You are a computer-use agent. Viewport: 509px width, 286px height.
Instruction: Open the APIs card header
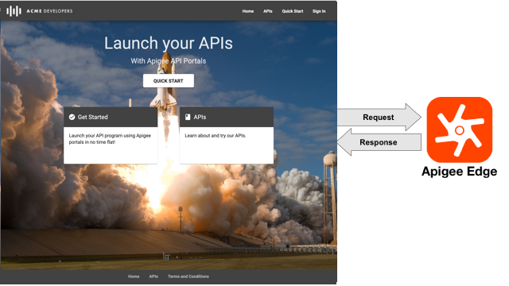(x=227, y=117)
